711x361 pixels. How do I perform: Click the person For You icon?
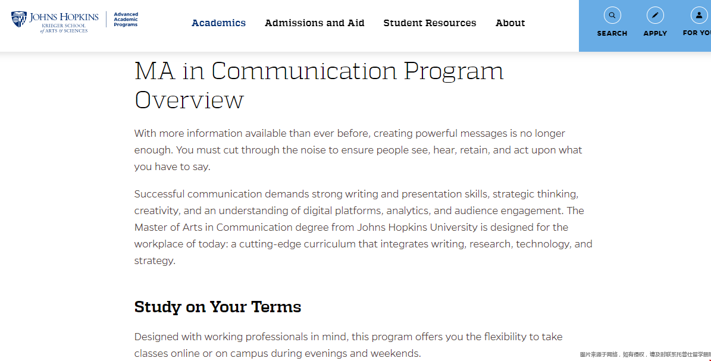click(x=699, y=15)
